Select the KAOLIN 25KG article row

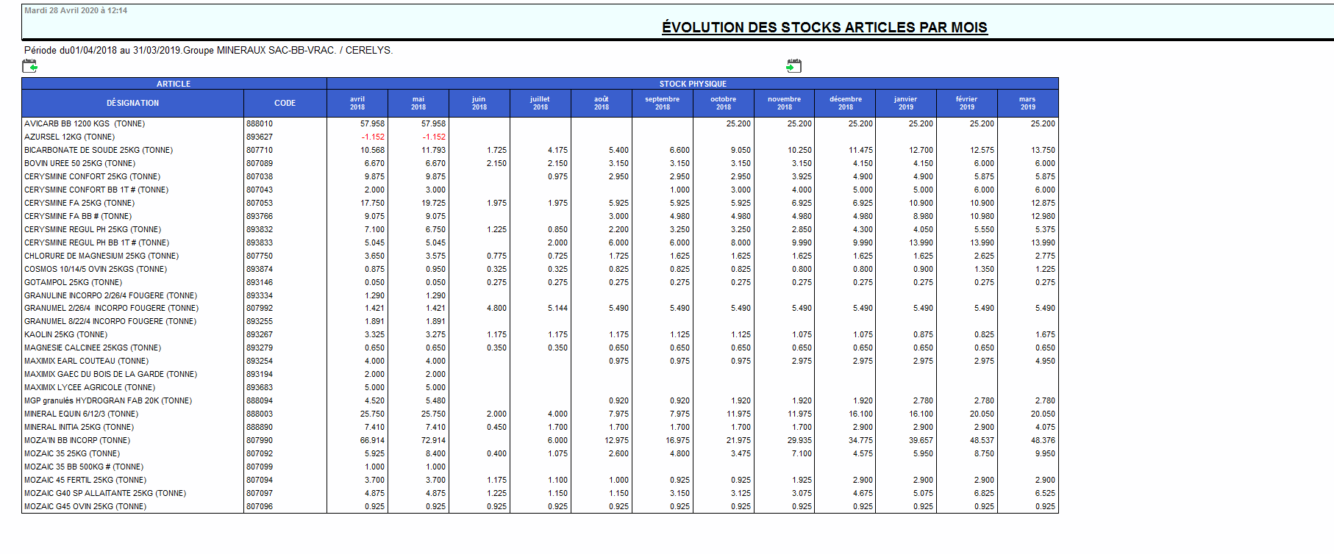tap(65, 334)
